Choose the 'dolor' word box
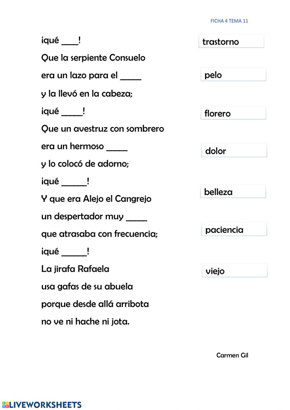This screenshot has width=290, height=410. point(234,151)
